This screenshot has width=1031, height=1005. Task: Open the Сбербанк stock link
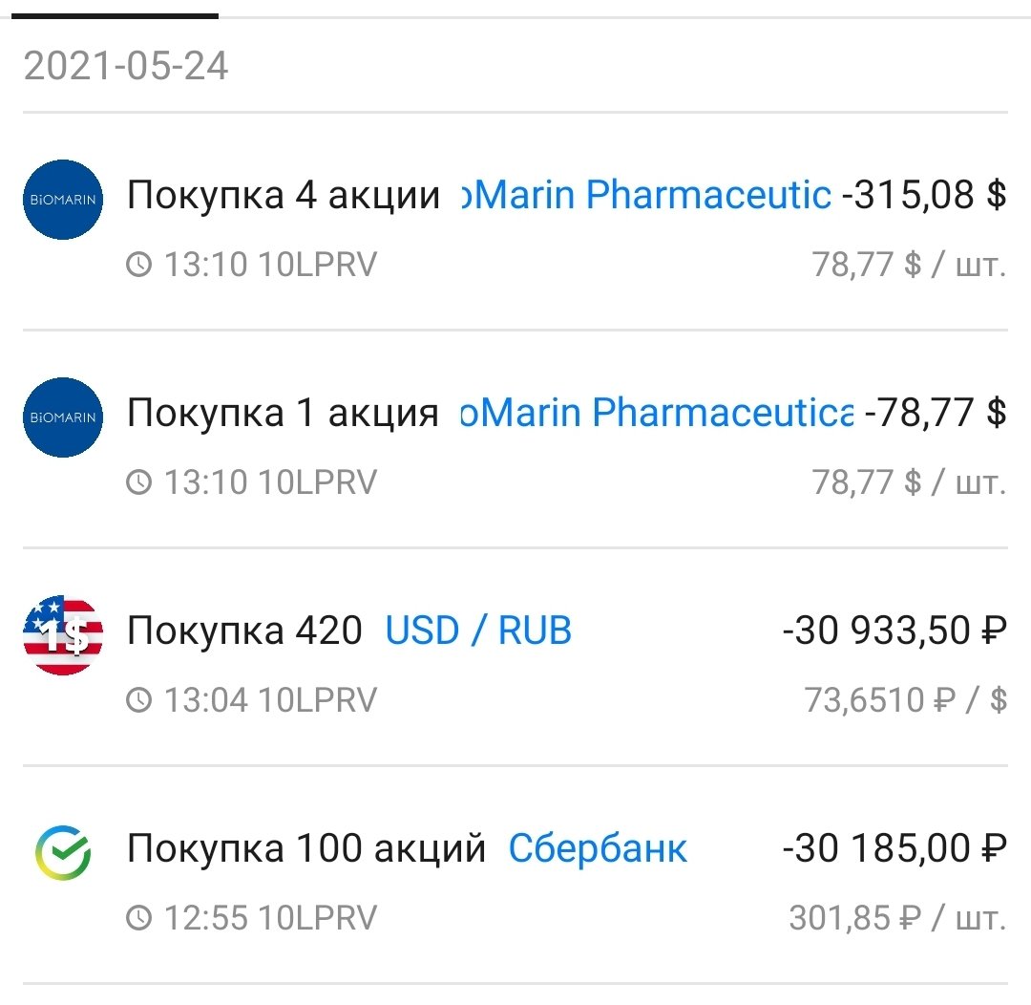click(x=598, y=847)
